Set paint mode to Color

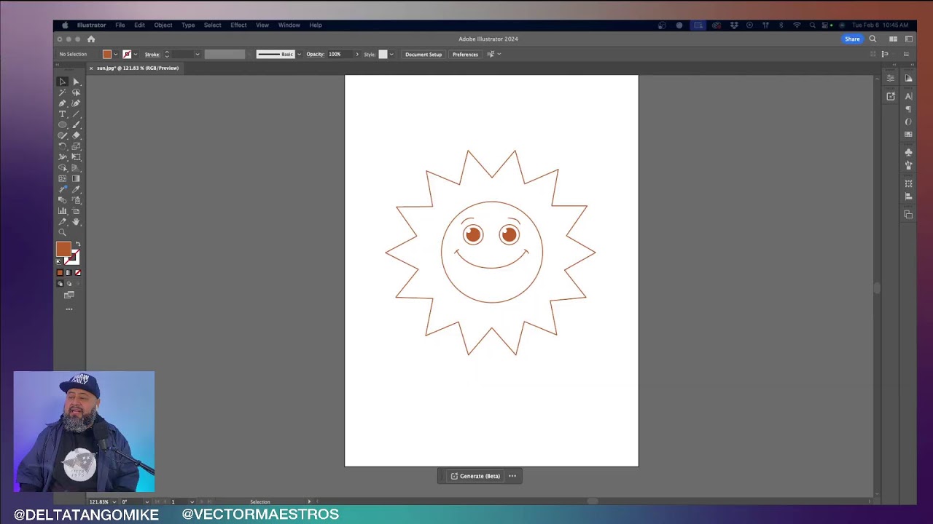[60, 273]
